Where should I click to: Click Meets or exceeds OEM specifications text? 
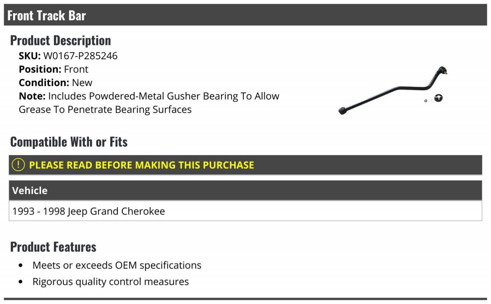click(x=117, y=265)
